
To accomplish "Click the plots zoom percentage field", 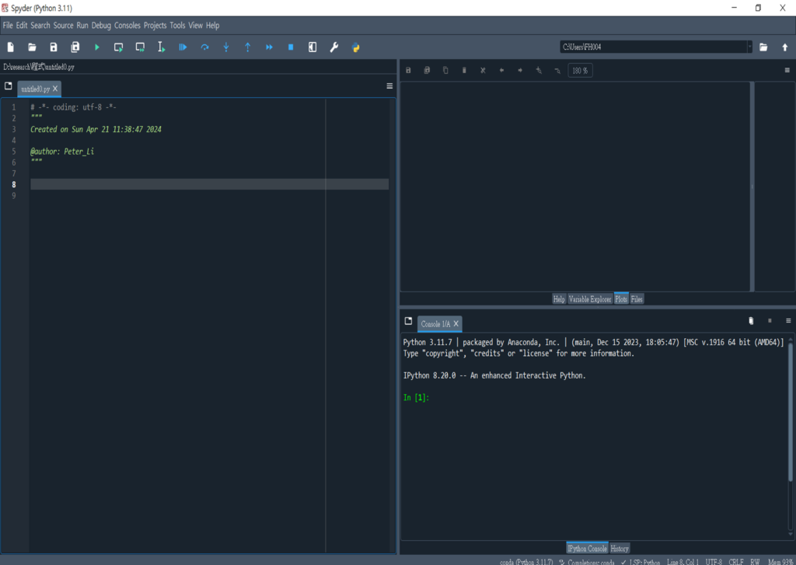I will [580, 71].
